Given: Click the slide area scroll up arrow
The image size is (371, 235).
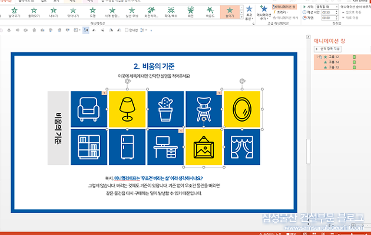Looking at the screenshot, I should [308, 37].
